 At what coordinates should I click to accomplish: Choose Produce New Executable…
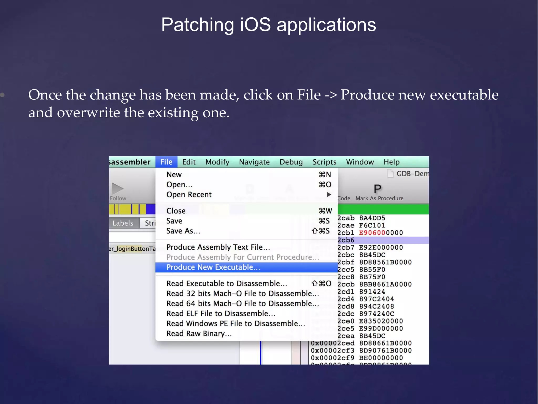point(246,267)
